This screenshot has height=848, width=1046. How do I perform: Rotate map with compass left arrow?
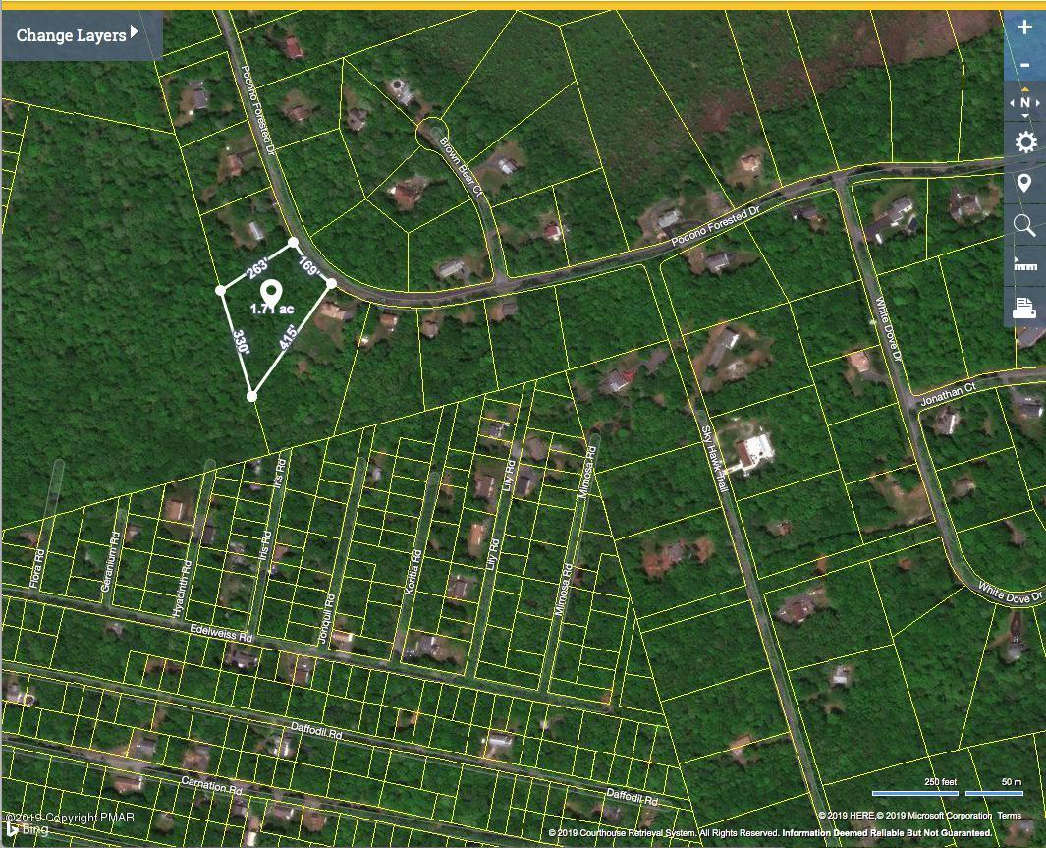click(x=1012, y=103)
